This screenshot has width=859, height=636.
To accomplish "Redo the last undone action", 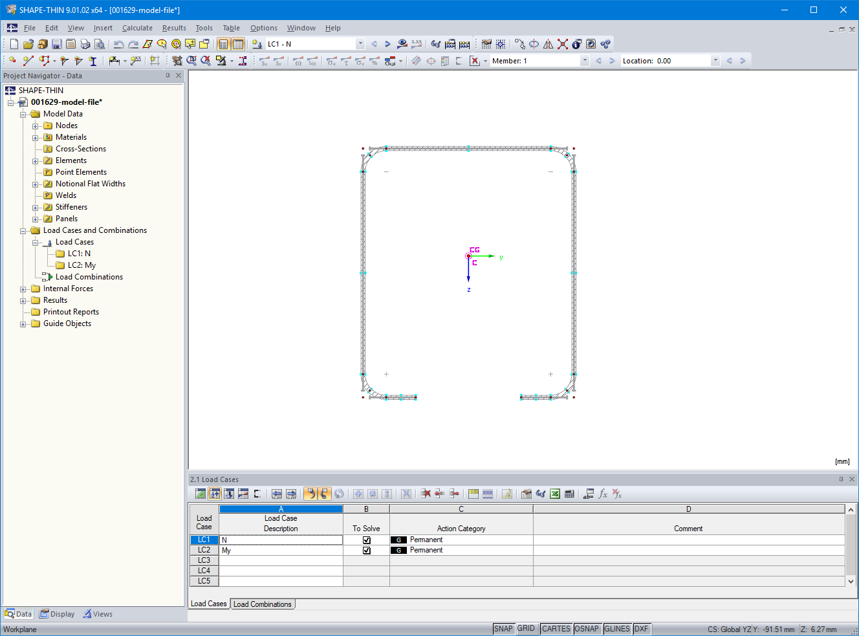I will [x=133, y=44].
